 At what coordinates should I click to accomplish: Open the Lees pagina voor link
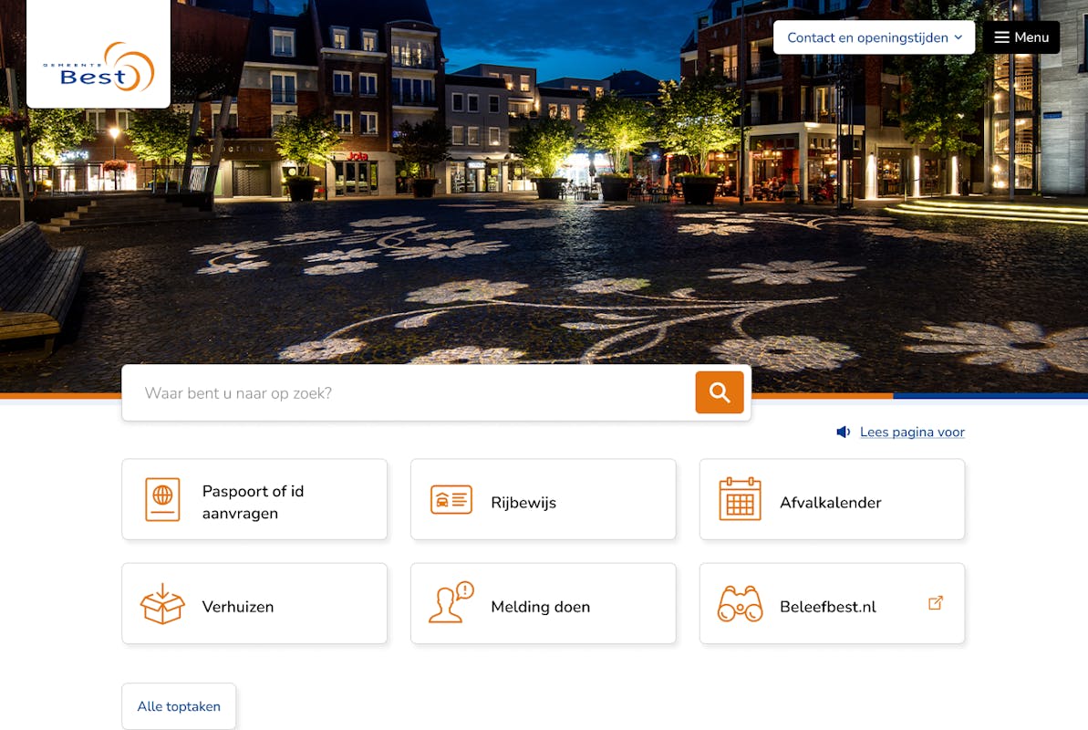912,433
